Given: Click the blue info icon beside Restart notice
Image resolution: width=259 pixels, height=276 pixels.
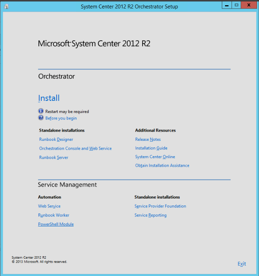Looking at the screenshot, I should pyautogui.click(x=40, y=111).
